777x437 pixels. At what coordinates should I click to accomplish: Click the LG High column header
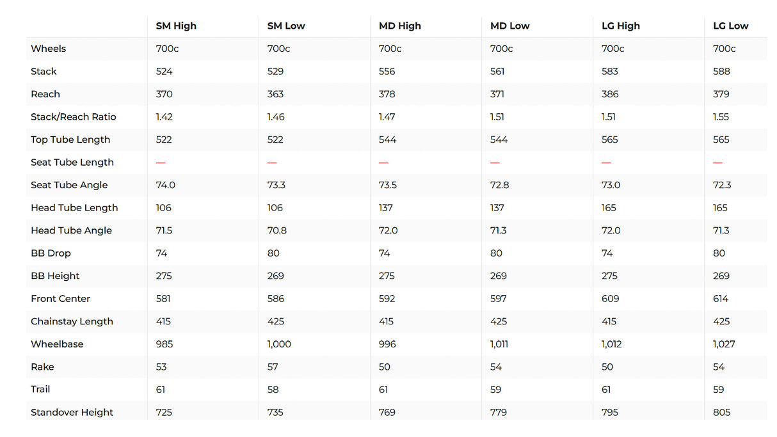[621, 26]
